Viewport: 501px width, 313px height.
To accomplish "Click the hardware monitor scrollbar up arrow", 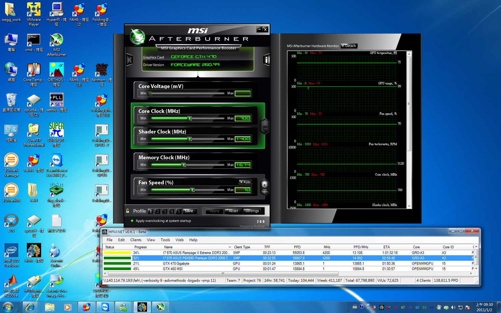I will tap(409, 54).
